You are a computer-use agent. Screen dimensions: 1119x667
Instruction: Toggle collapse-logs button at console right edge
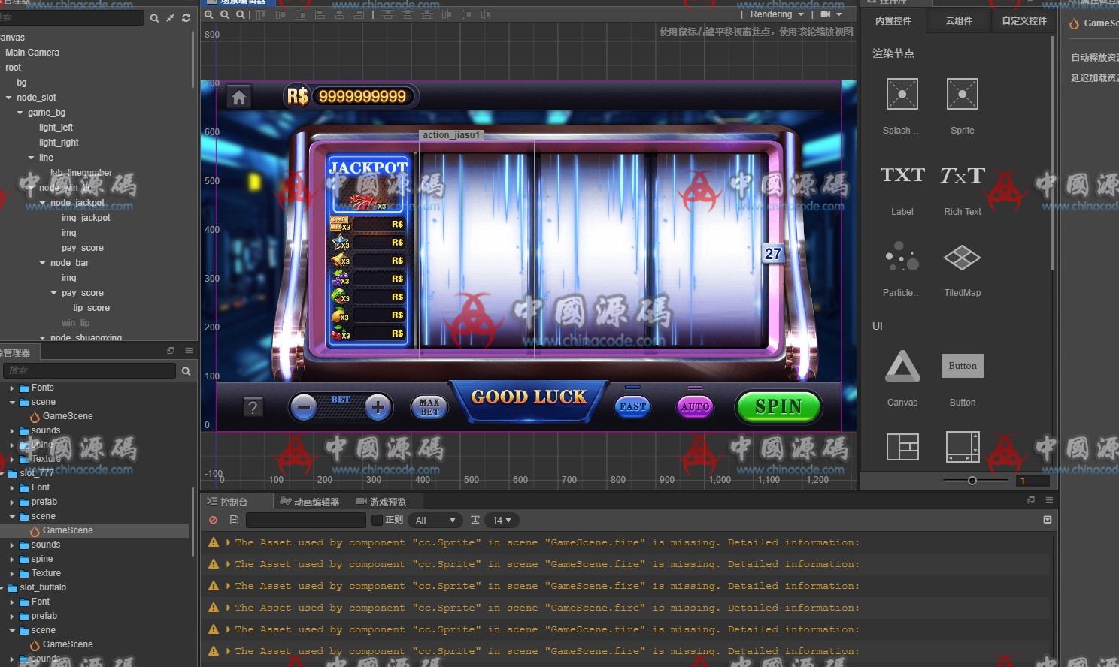point(1048,520)
